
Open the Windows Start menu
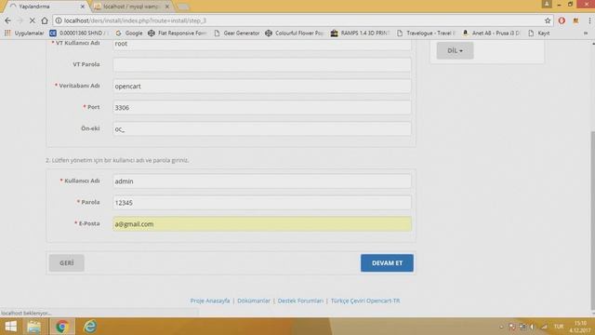point(10,327)
